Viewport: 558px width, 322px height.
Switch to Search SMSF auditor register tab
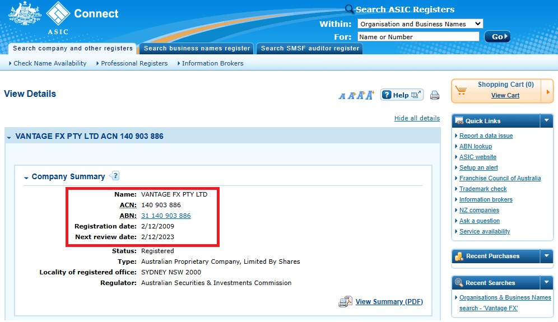pos(310,48)
